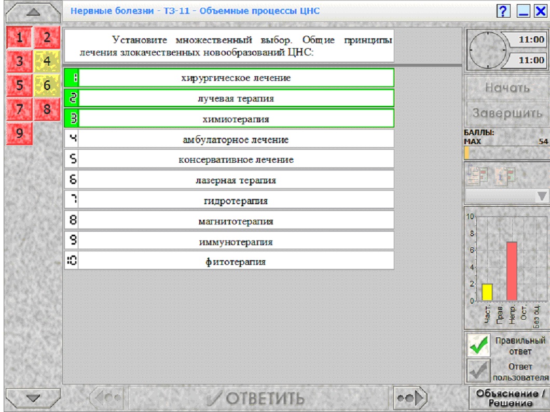Select answer 4 амбулаторное лечение

point(229,139)
